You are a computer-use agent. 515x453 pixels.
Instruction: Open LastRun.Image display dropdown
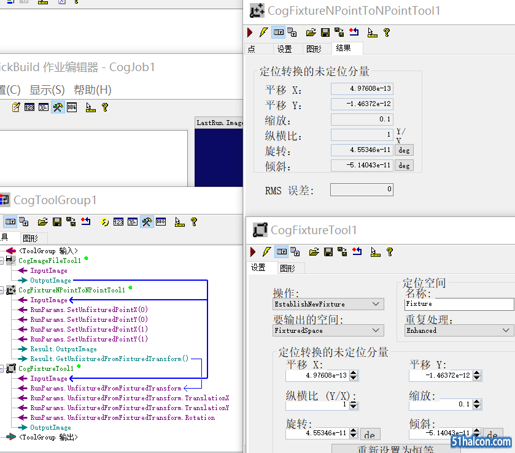point(219,123)
